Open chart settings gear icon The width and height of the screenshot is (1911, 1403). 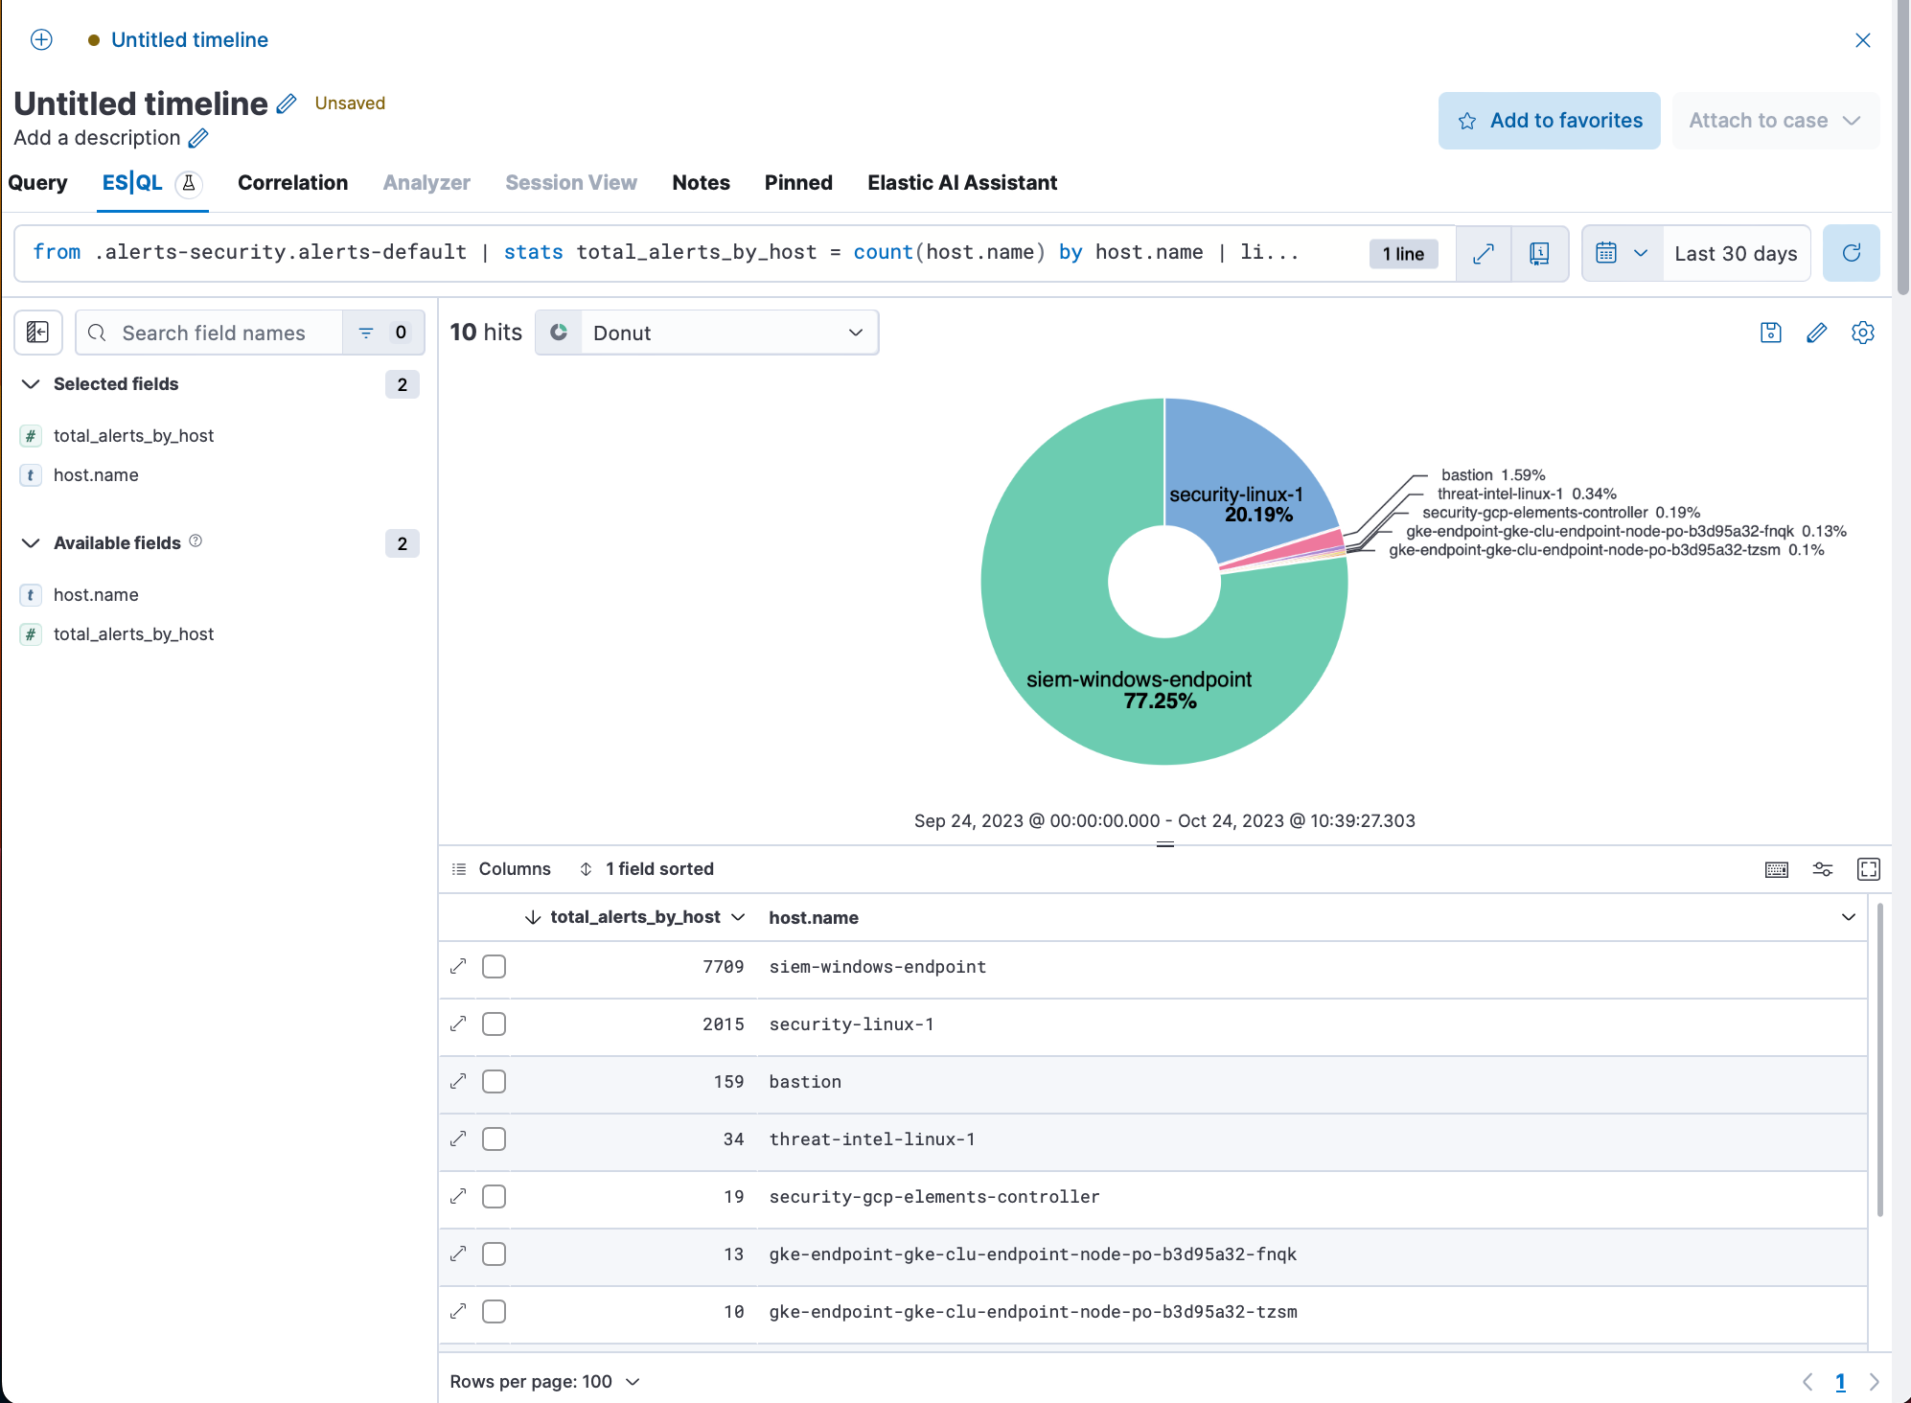[x=1862, y=333]
